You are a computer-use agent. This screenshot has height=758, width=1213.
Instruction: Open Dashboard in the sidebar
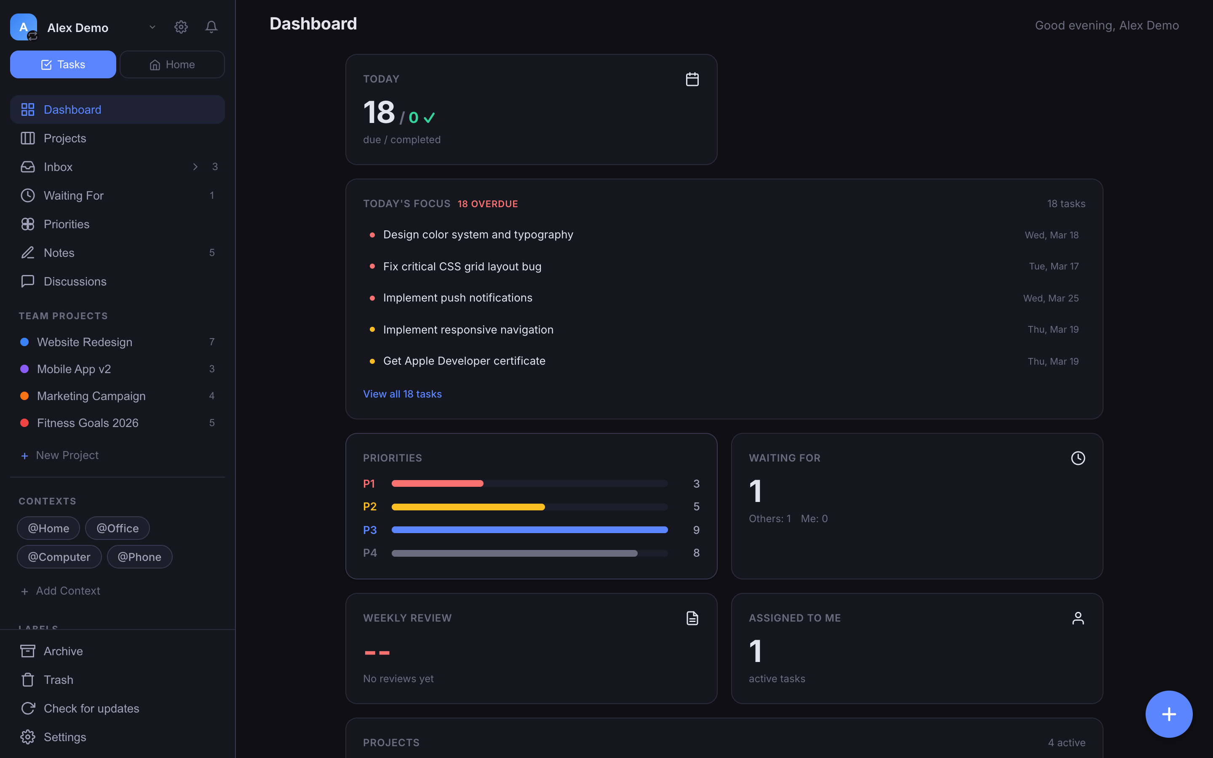coord(117,109)
